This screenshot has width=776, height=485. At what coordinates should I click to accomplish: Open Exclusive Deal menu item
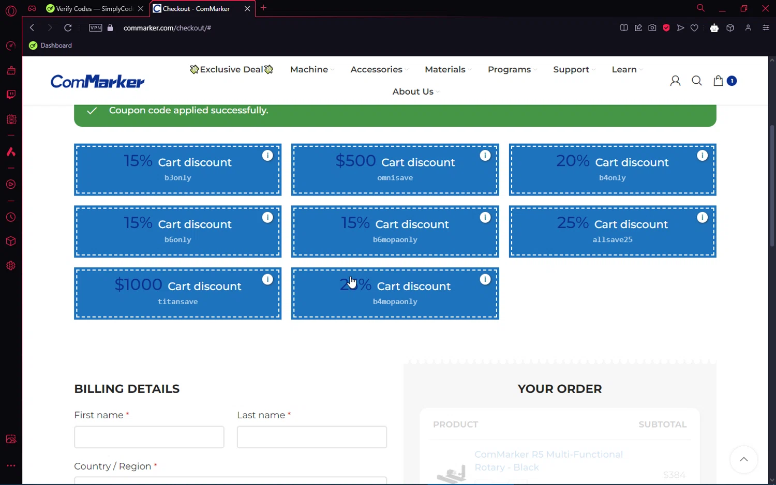click(231, 69)
